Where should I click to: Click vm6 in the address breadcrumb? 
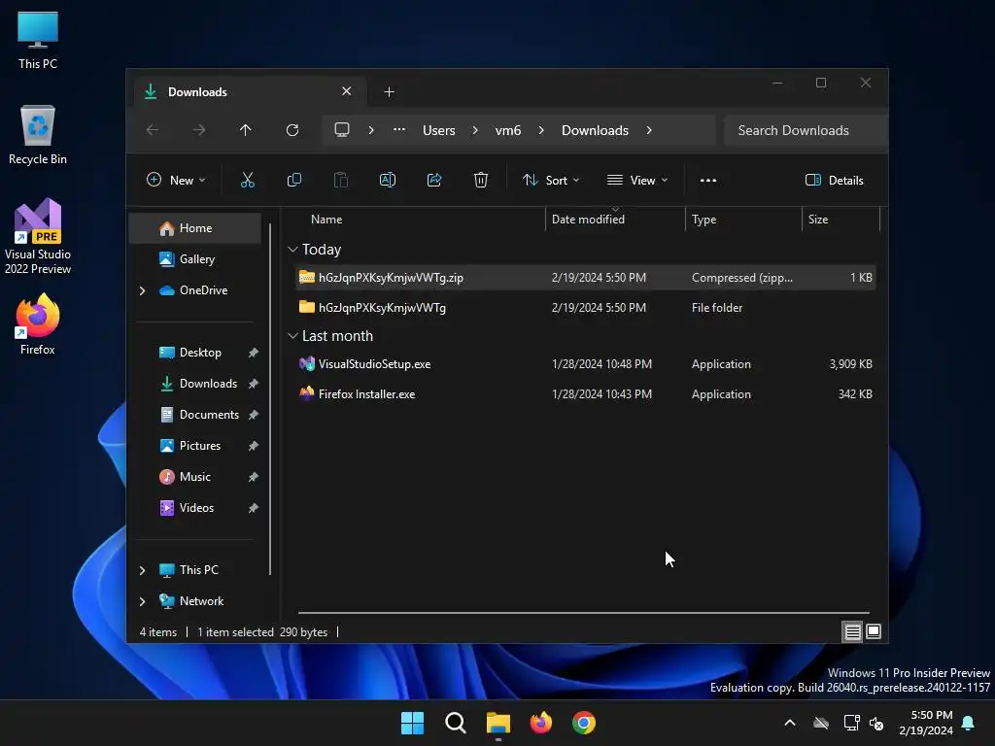507,130
